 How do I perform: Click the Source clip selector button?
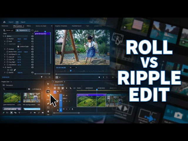point(9,30)
